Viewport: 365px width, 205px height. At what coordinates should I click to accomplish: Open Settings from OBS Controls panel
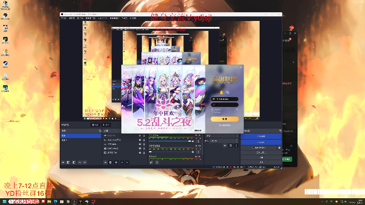point(261,157)
